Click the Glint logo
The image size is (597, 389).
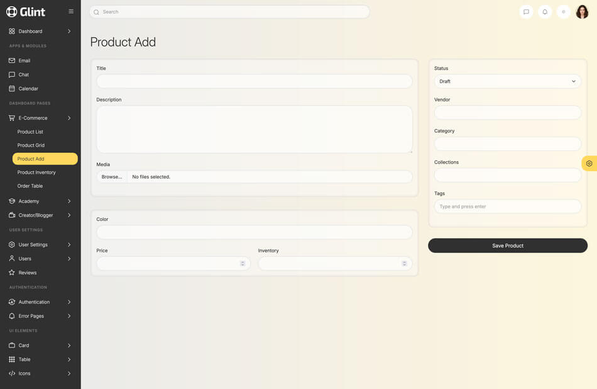pyautogui.click(x=26, y=11)
